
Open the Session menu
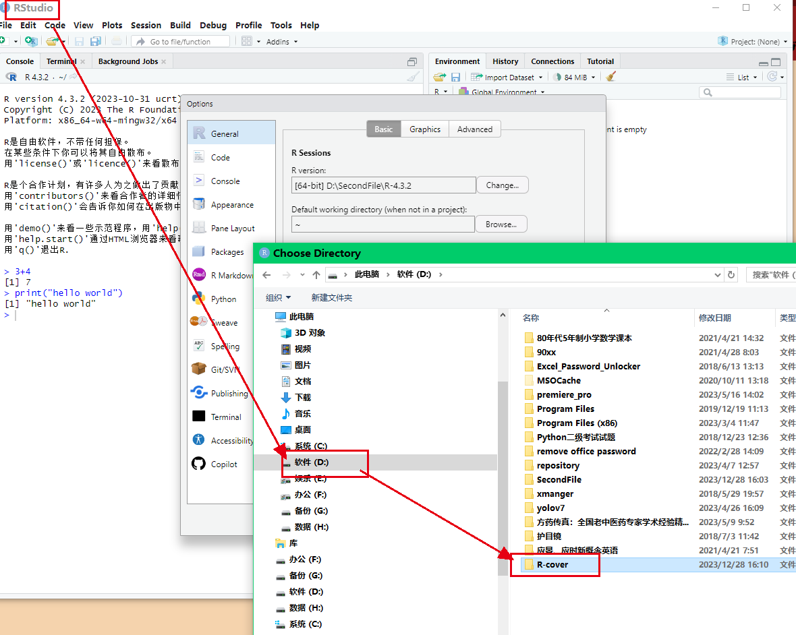coord(146,25)
